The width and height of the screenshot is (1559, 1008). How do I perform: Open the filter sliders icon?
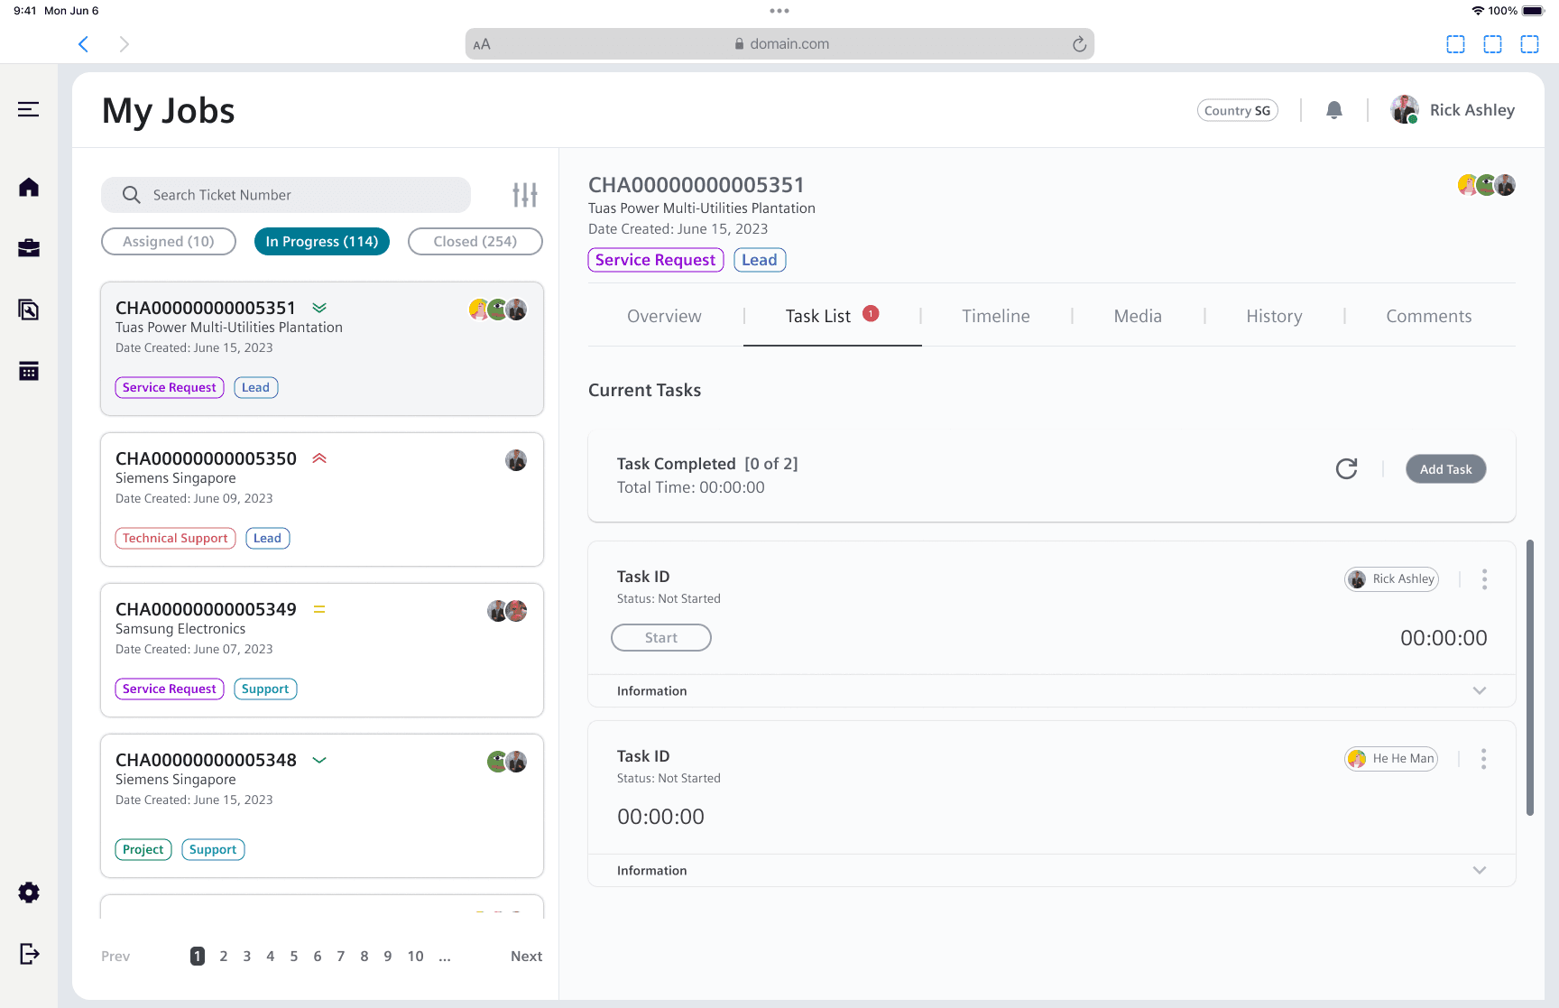tap(525, 194)
